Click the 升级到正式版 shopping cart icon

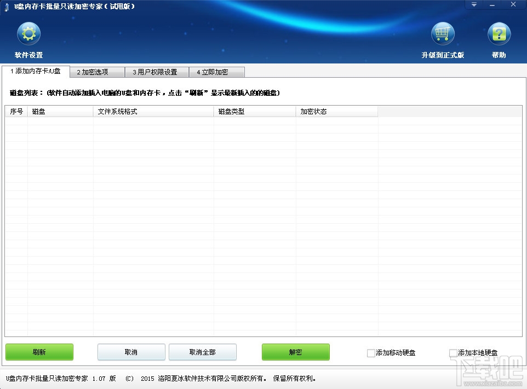[x=443, y=34]
